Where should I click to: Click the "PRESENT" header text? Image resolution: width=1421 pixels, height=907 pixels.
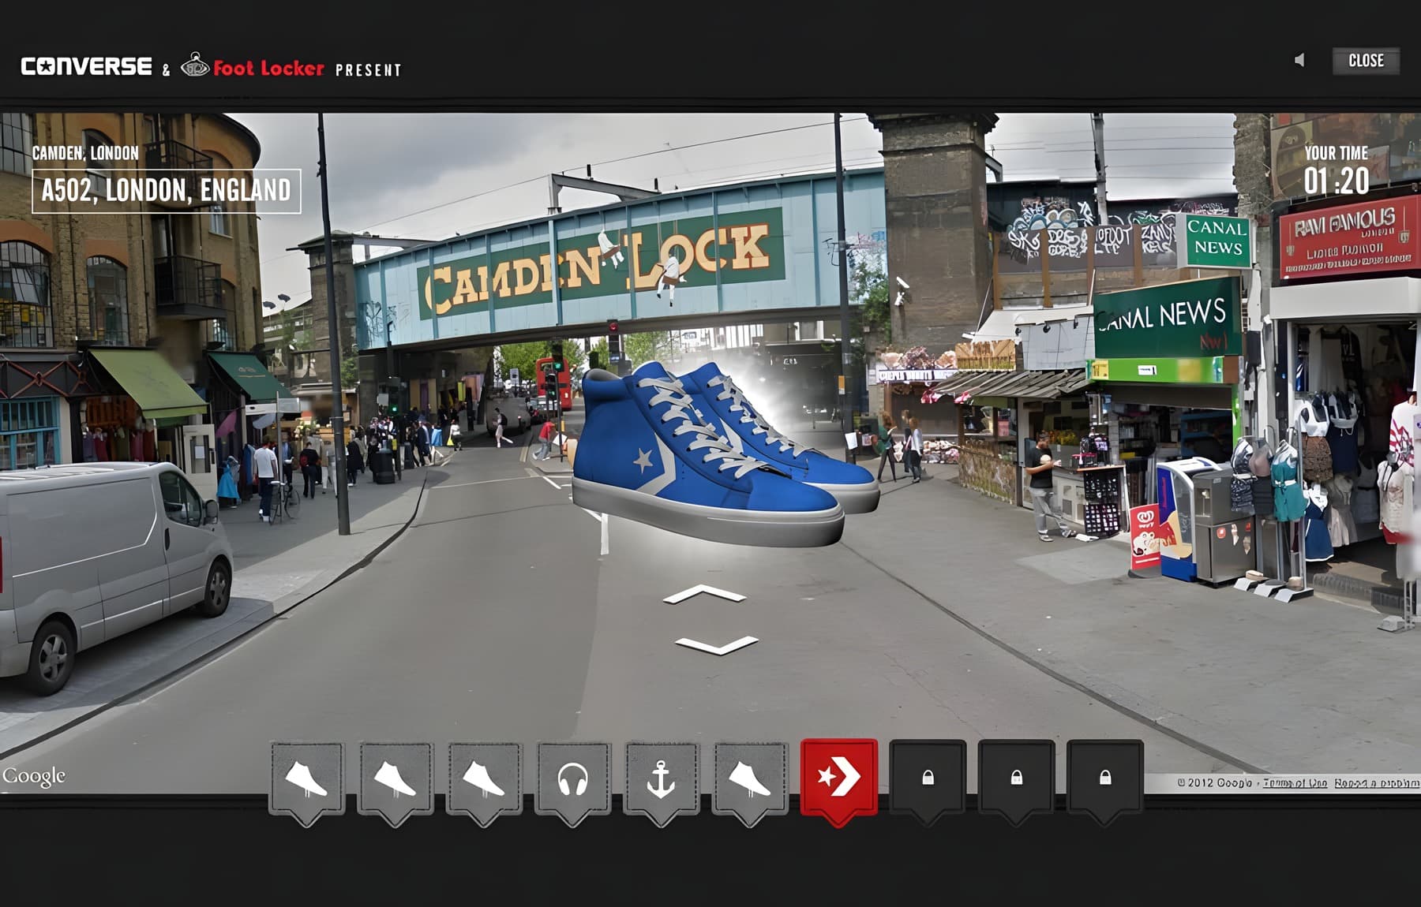pyautogui.click(x=368, y=70)
